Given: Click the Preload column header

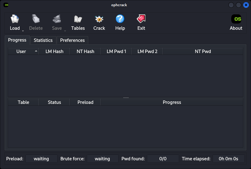Looking at the screenshot, I should coord(85,102).
